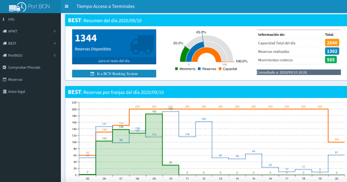Open the BEST menu item
347x182 pixels.
tap(30, 43)
